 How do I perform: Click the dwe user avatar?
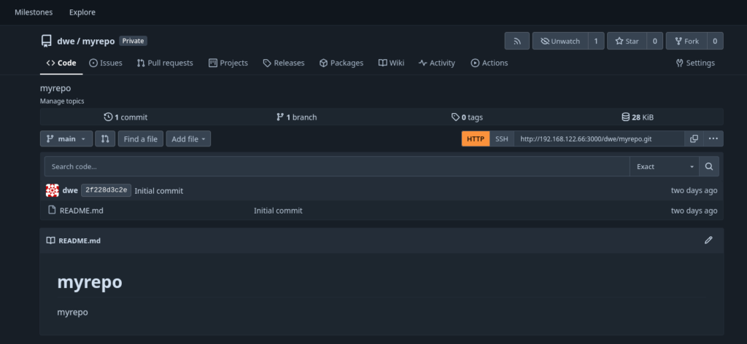coord(53,190)
